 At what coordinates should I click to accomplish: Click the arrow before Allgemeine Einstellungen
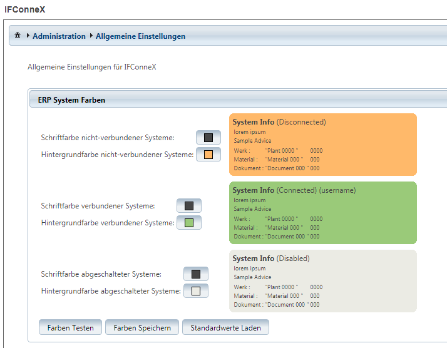[91, 36]
